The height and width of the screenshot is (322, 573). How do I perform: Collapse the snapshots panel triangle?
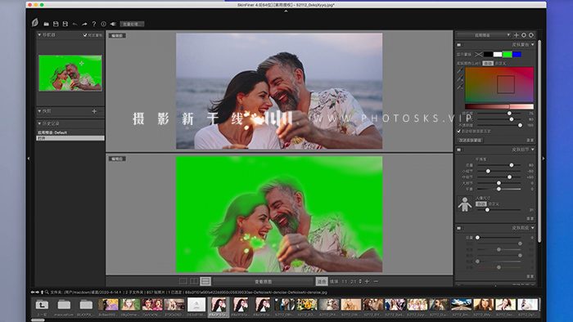(x=39, y=111)
